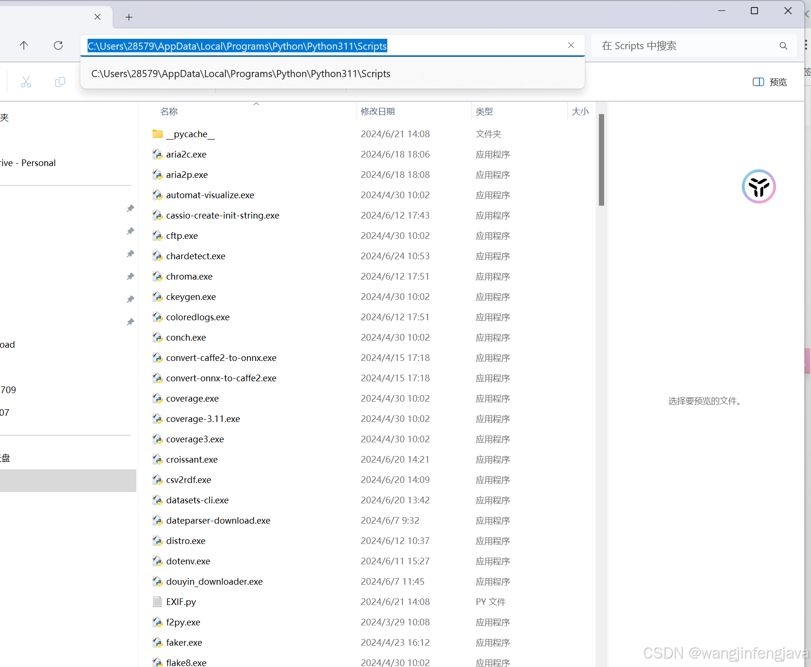Select faker.exe icon
Viewport: 811px width, 667px height.
point(158,642)
